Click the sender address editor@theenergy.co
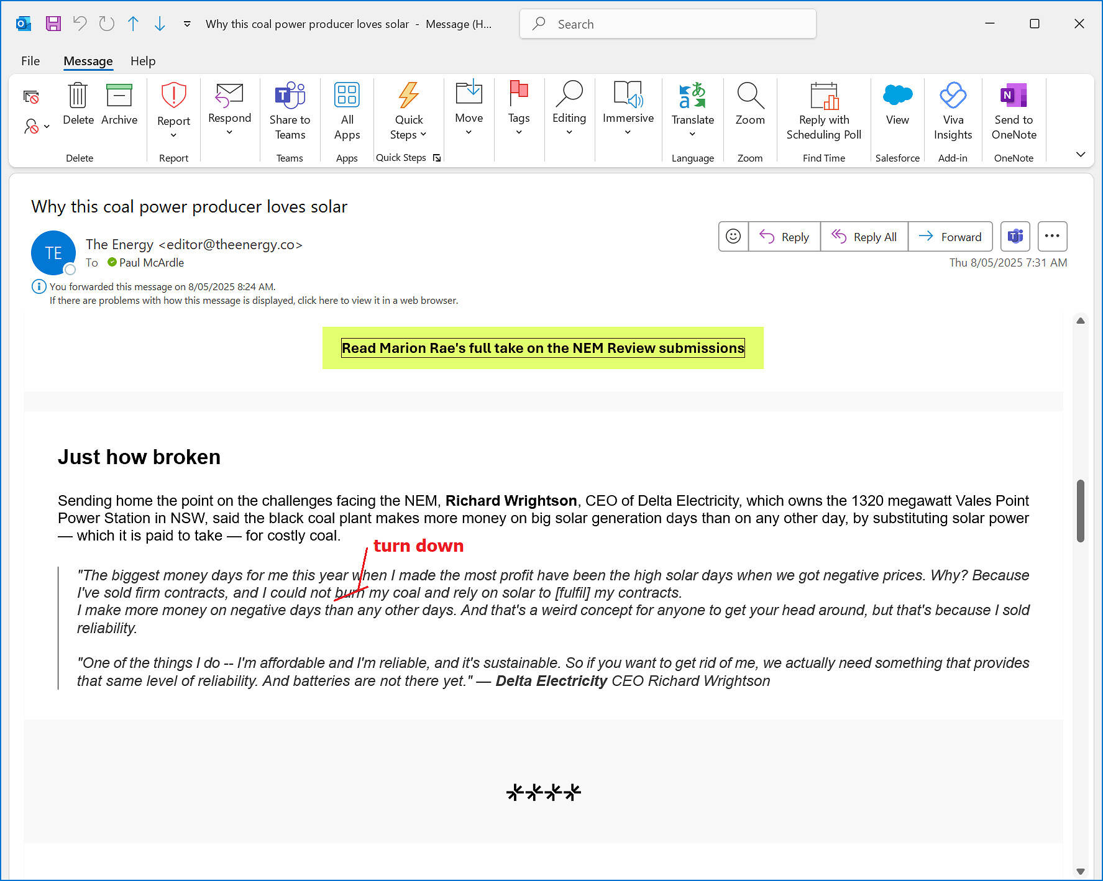The height and width of the screenshot is (881, 1103). point(231,245)
